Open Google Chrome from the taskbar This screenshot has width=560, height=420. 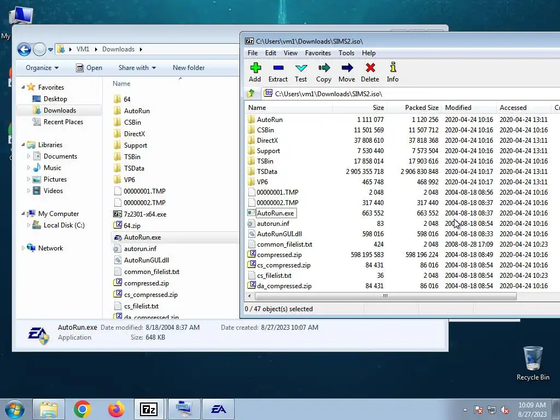click(x=82, y=409)
